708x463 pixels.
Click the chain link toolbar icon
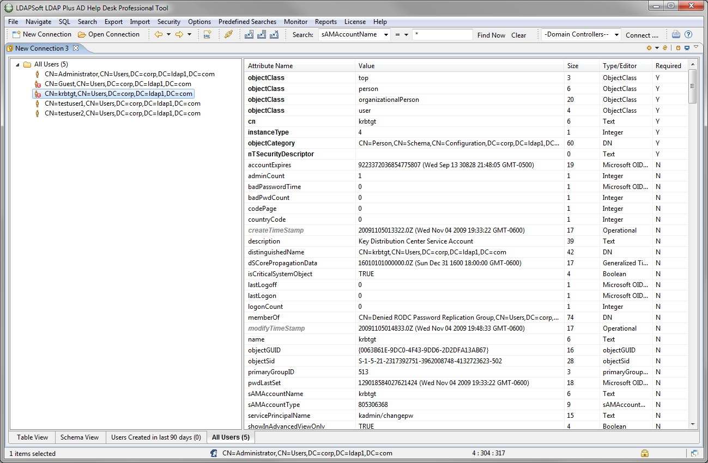pos(229,35)
